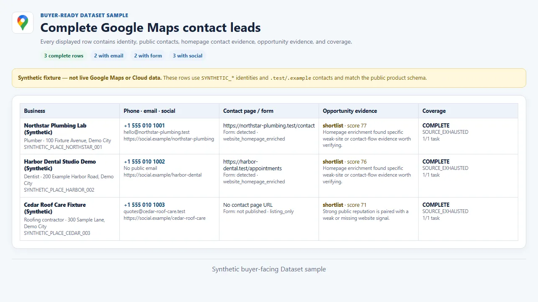This screenshot has width=538, height=302.
Task: Open social.example/northstar-plumbing URL
Action: (x=169, y=139)
